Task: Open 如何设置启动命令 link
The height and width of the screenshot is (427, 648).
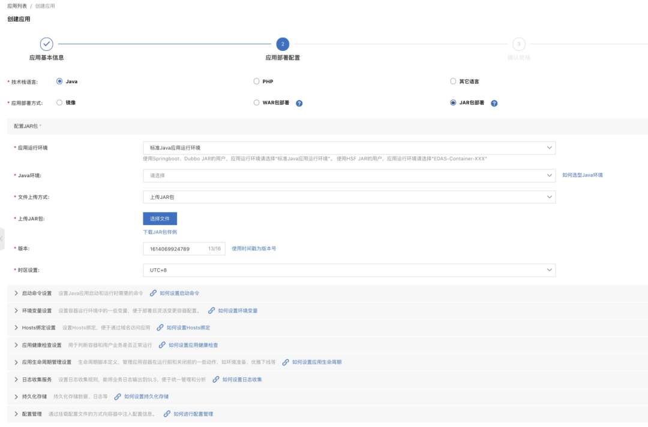Action: (x=179, y=293)
